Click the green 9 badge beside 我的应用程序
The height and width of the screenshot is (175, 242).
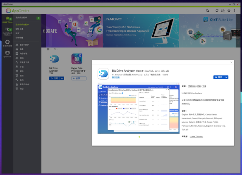pyautogui.click(x=38, y=18)
